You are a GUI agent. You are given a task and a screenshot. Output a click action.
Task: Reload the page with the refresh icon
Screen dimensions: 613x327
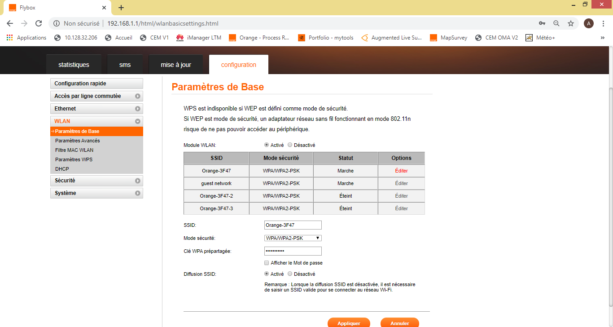(x=39, y=23)
